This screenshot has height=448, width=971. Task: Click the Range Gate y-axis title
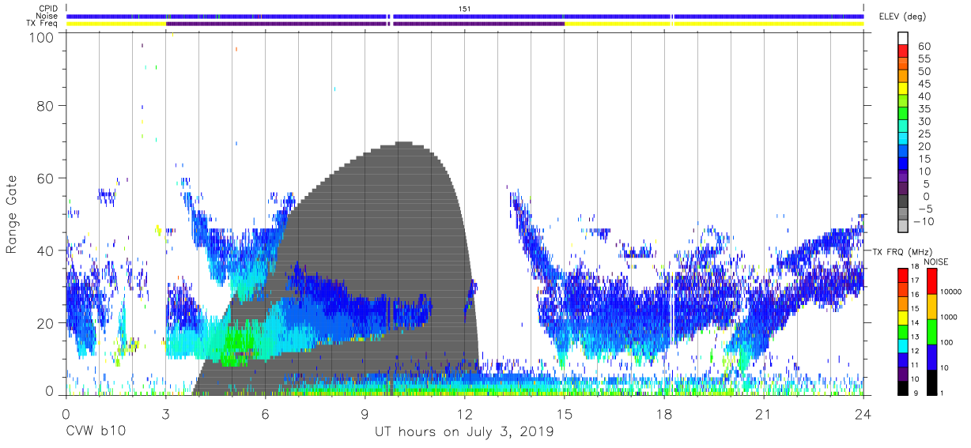click(x=12, y=215)
